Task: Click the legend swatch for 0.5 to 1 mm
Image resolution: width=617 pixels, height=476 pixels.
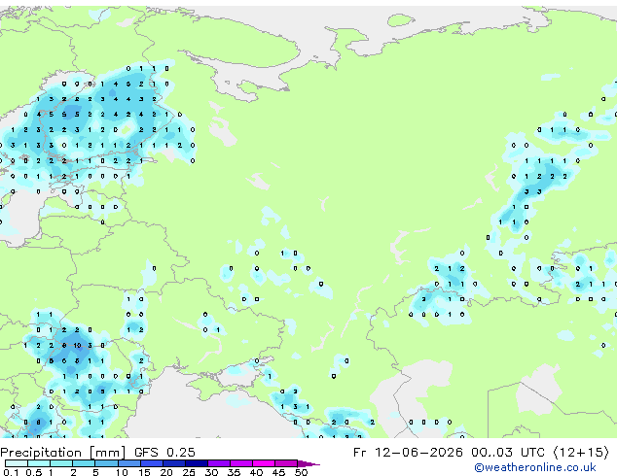Action: click(x=39, y=463)
